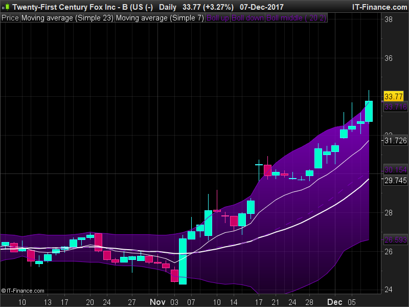Click the tall green candle near Nov 03
This screenshot has width=409, height=307.
(x=183, y=261)
